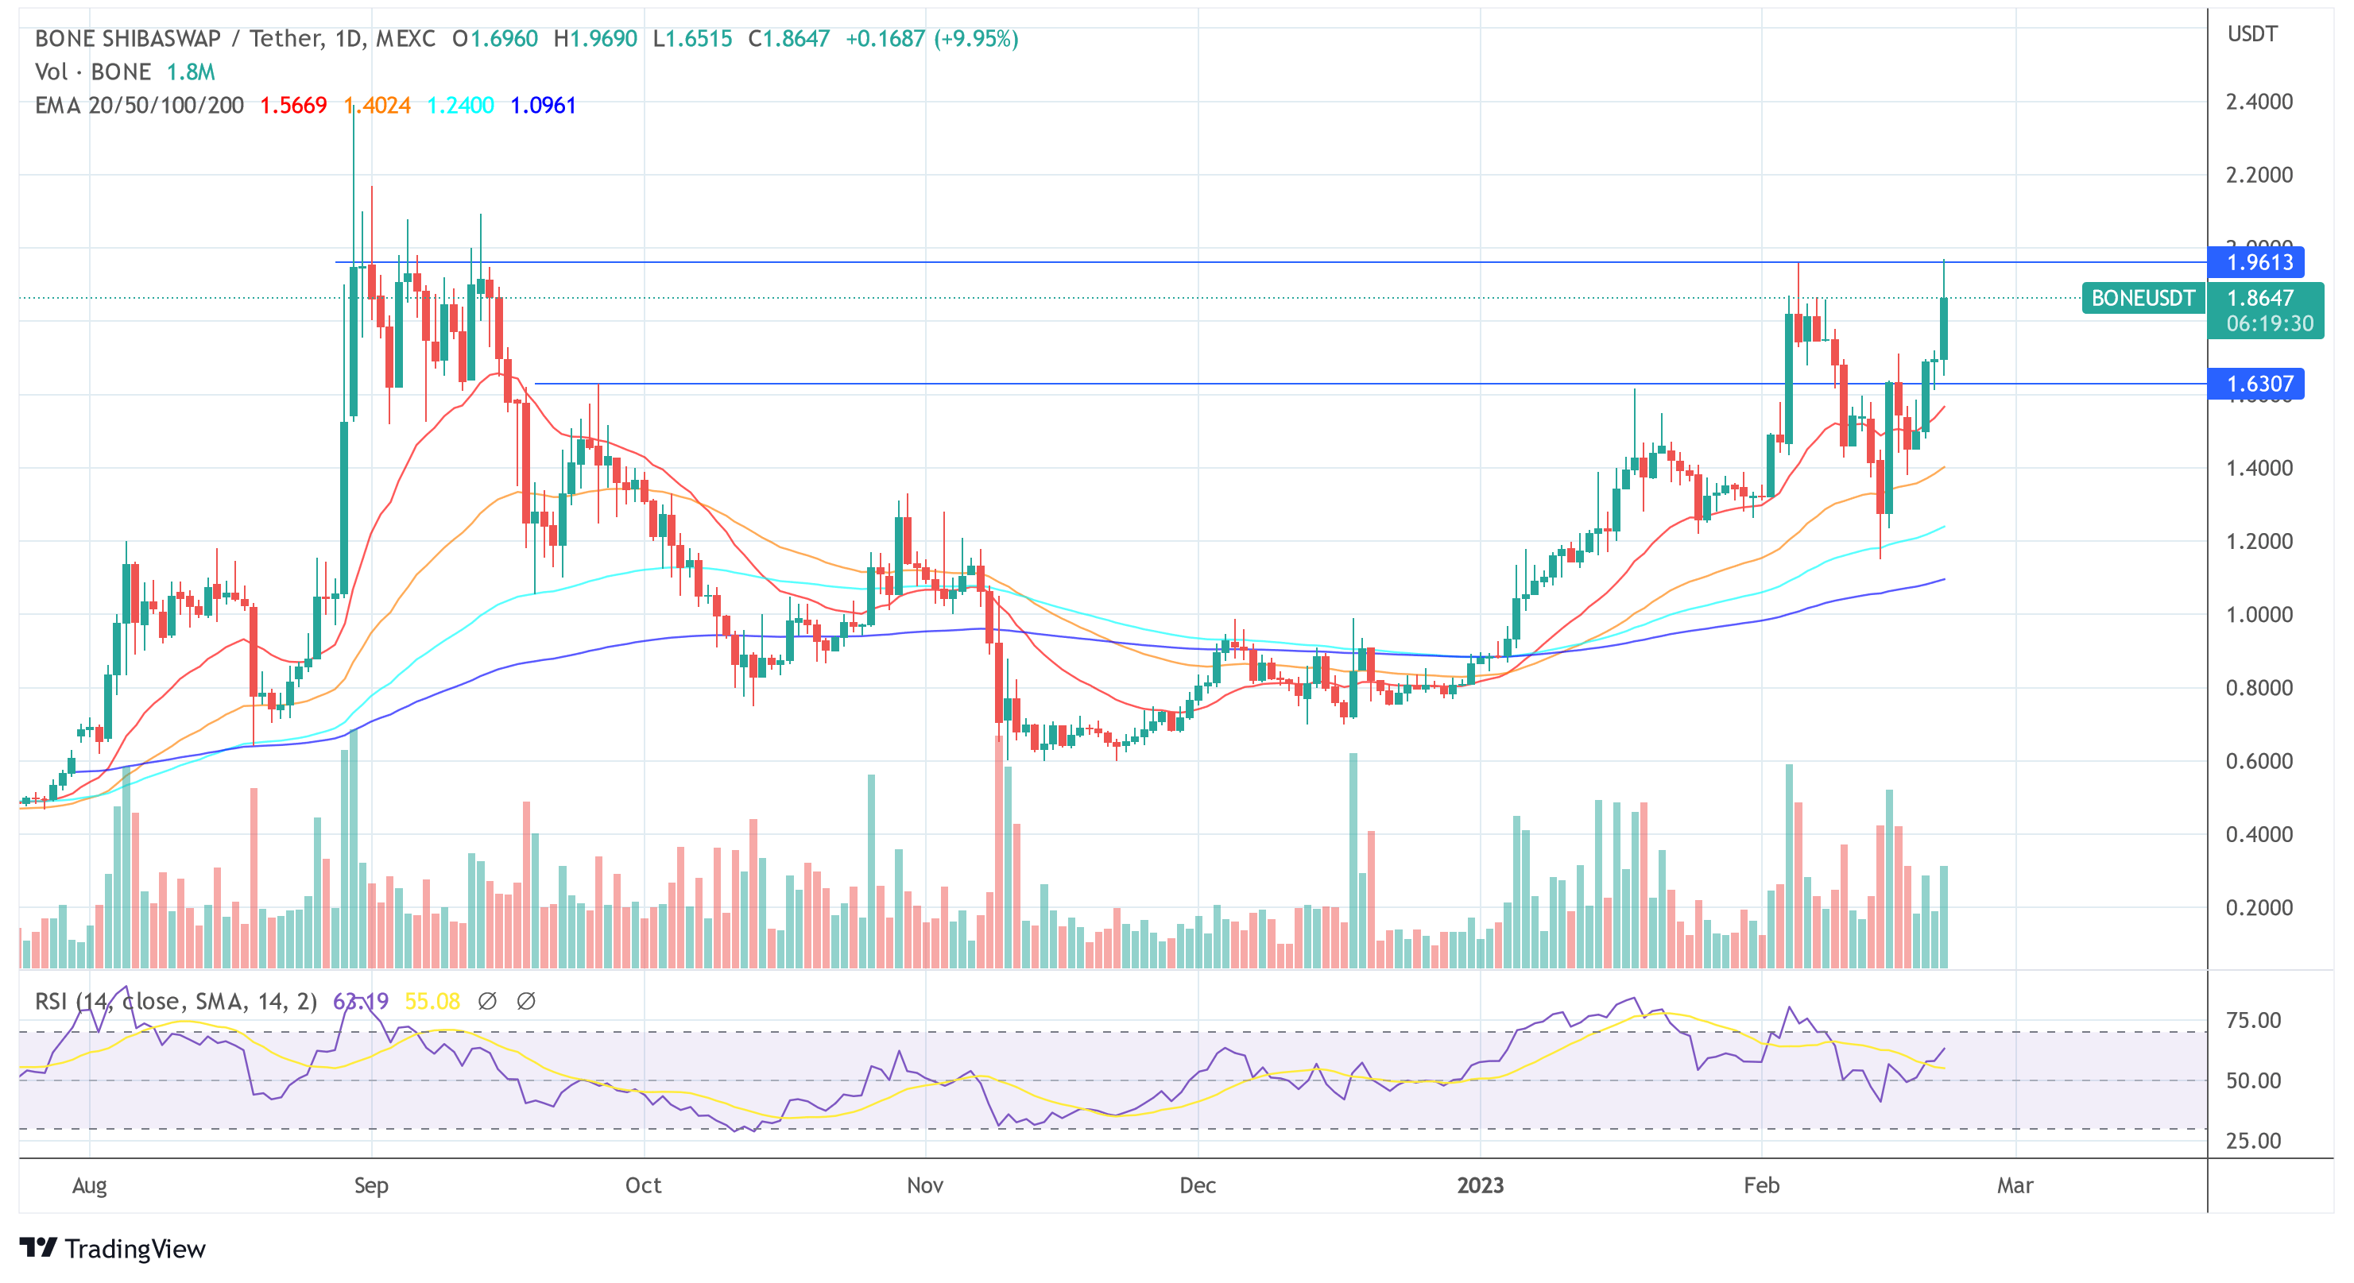Click the 0.6000 price axis label
The height and width of the screenshot is (1283, 2354).
click(2259, 762)
